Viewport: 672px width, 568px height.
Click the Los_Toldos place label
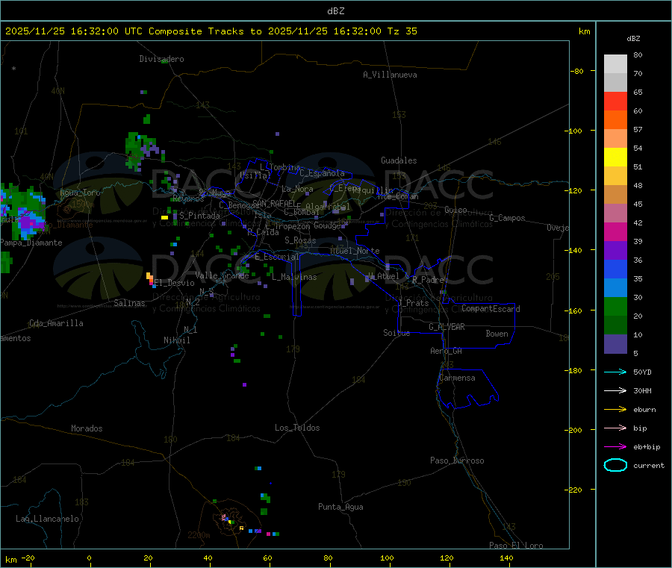tap(297, 428)
